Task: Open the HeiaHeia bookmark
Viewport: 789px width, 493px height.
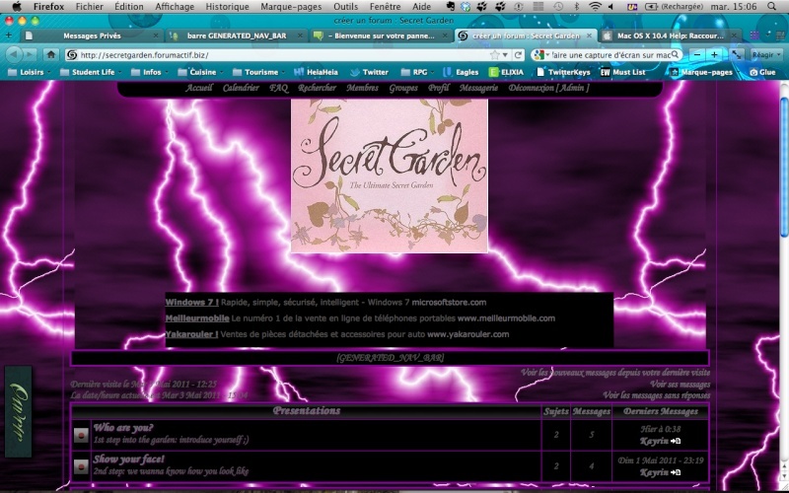Action: 316,72
